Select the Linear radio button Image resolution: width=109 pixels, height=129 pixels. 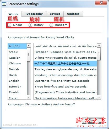9,25
